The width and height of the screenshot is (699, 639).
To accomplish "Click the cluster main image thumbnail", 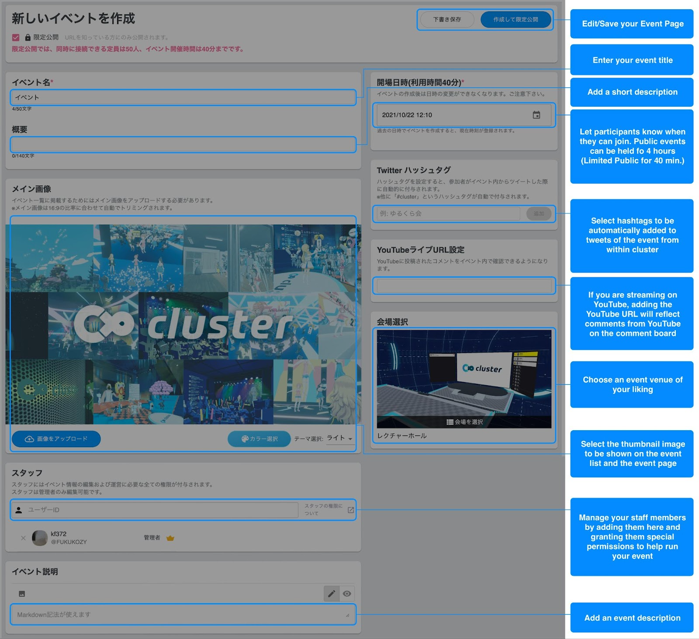I will [183, 325].
